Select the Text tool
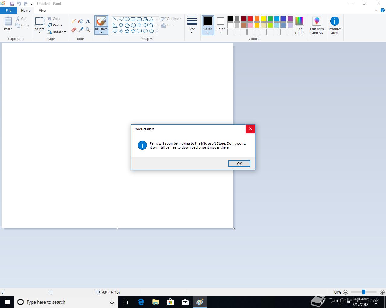 click(x=88, y=21)
